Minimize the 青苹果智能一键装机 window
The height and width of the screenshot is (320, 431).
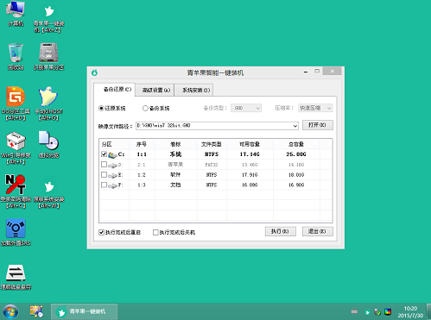pyautogui.click(x=306, y=72)
